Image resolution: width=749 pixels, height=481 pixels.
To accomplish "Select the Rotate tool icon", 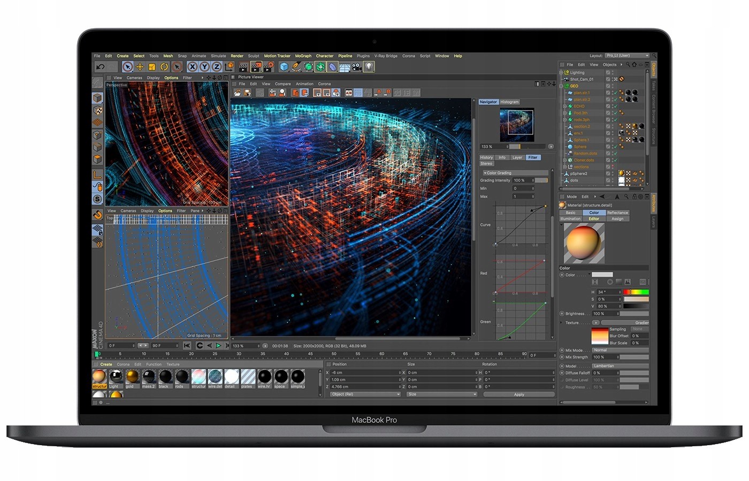I will [164, 67].
